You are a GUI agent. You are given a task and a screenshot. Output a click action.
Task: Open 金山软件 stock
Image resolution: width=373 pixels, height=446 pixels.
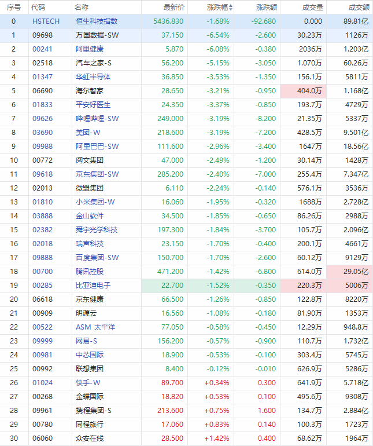pos(90,216)
